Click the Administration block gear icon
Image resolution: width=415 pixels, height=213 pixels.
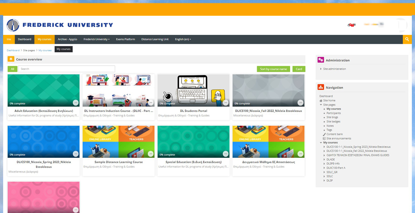[321, 60]
